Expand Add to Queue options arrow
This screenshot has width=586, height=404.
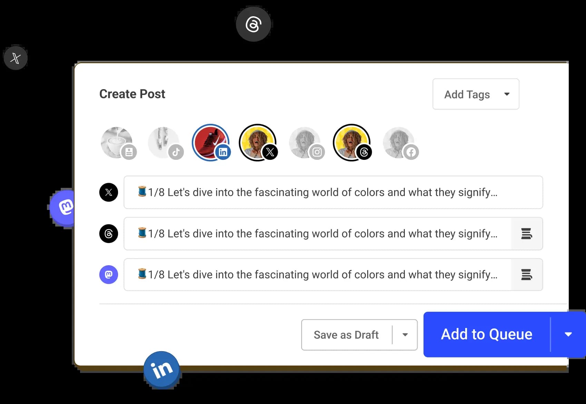tap(568, 334)
